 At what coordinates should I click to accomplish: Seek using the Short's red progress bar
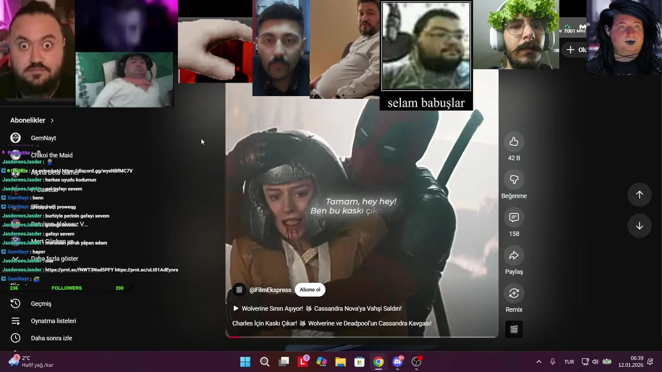pos(362,336)
